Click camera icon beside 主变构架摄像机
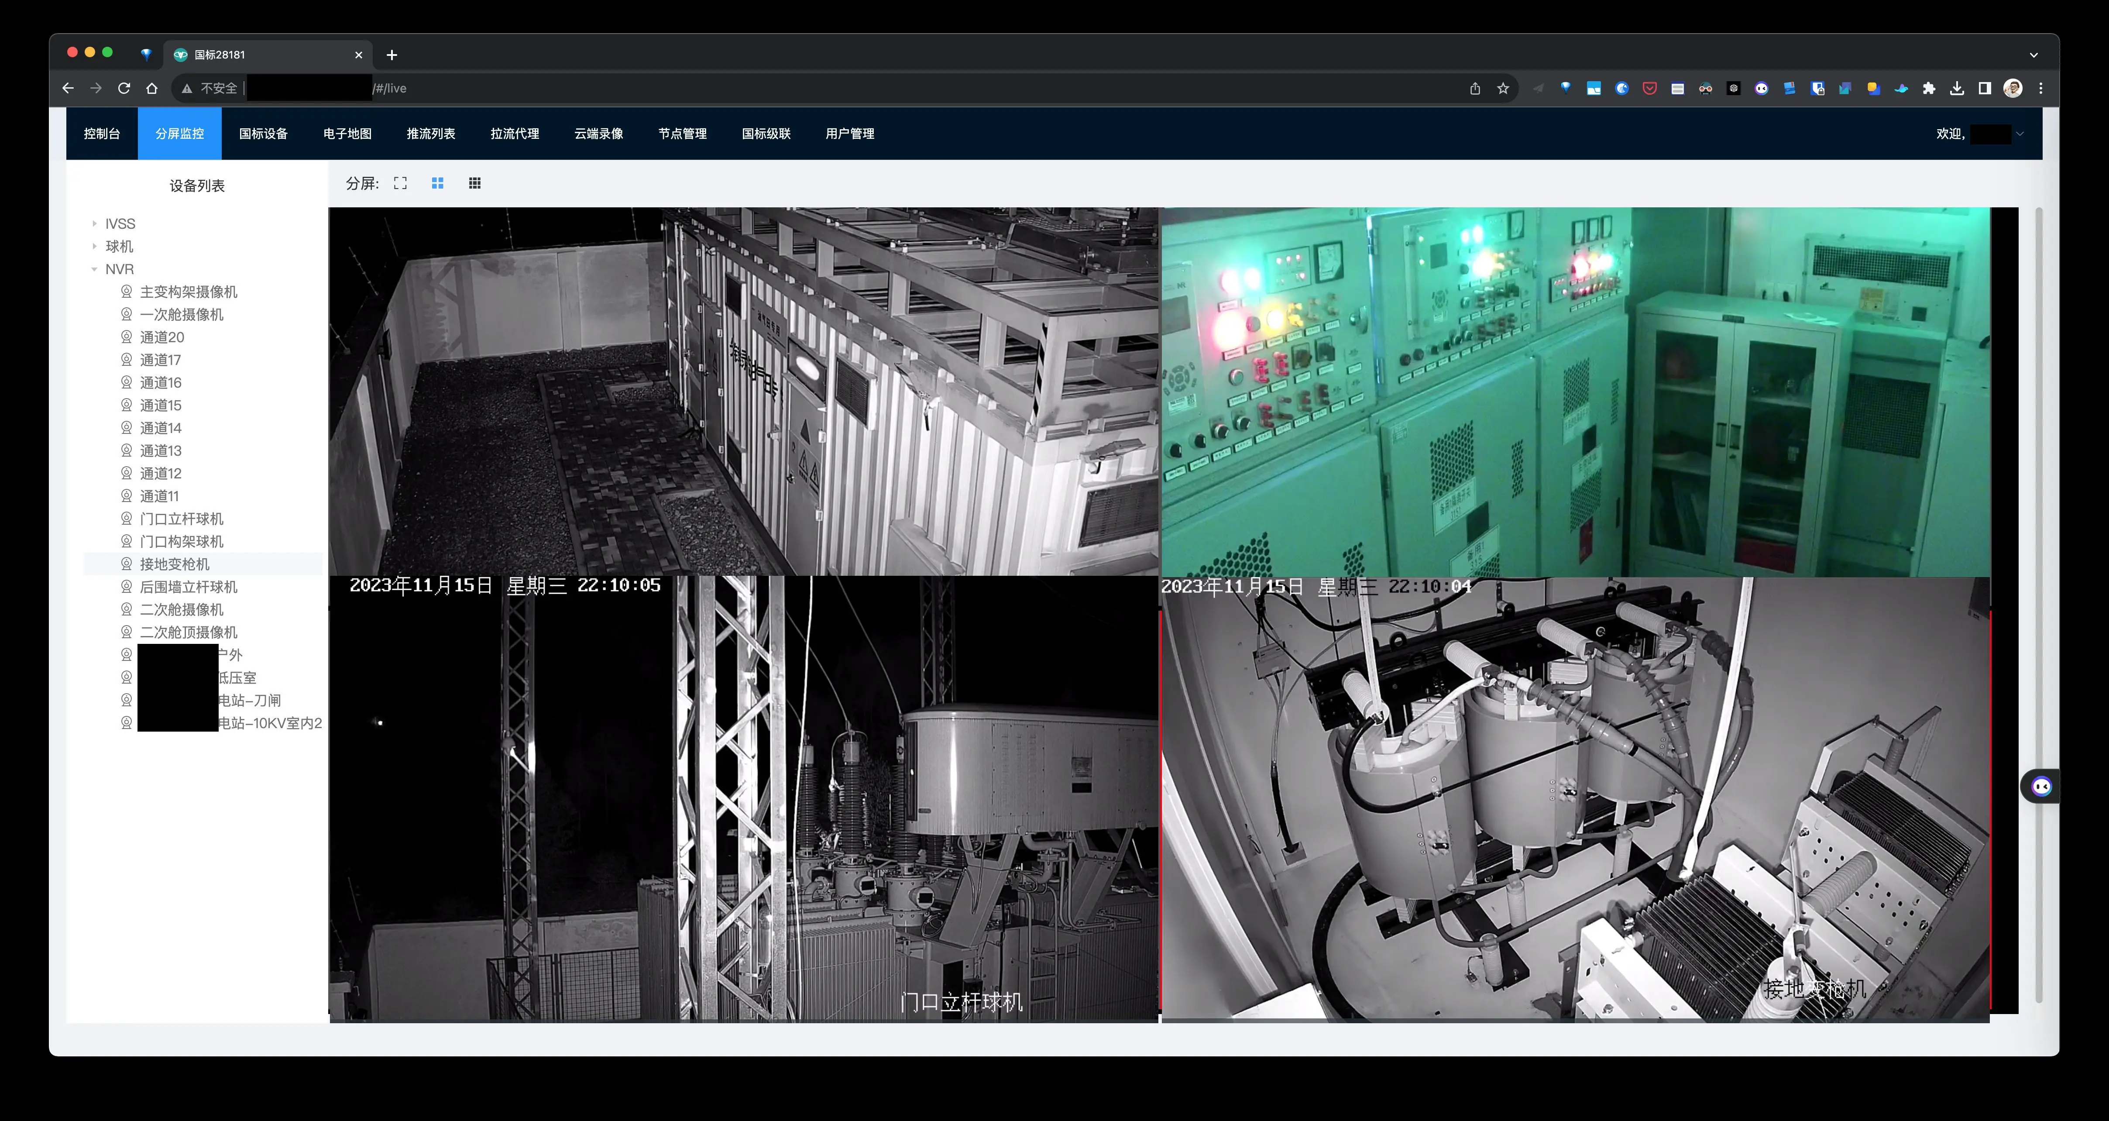Screen dimensions: 2109x1121 coord(126,292)
